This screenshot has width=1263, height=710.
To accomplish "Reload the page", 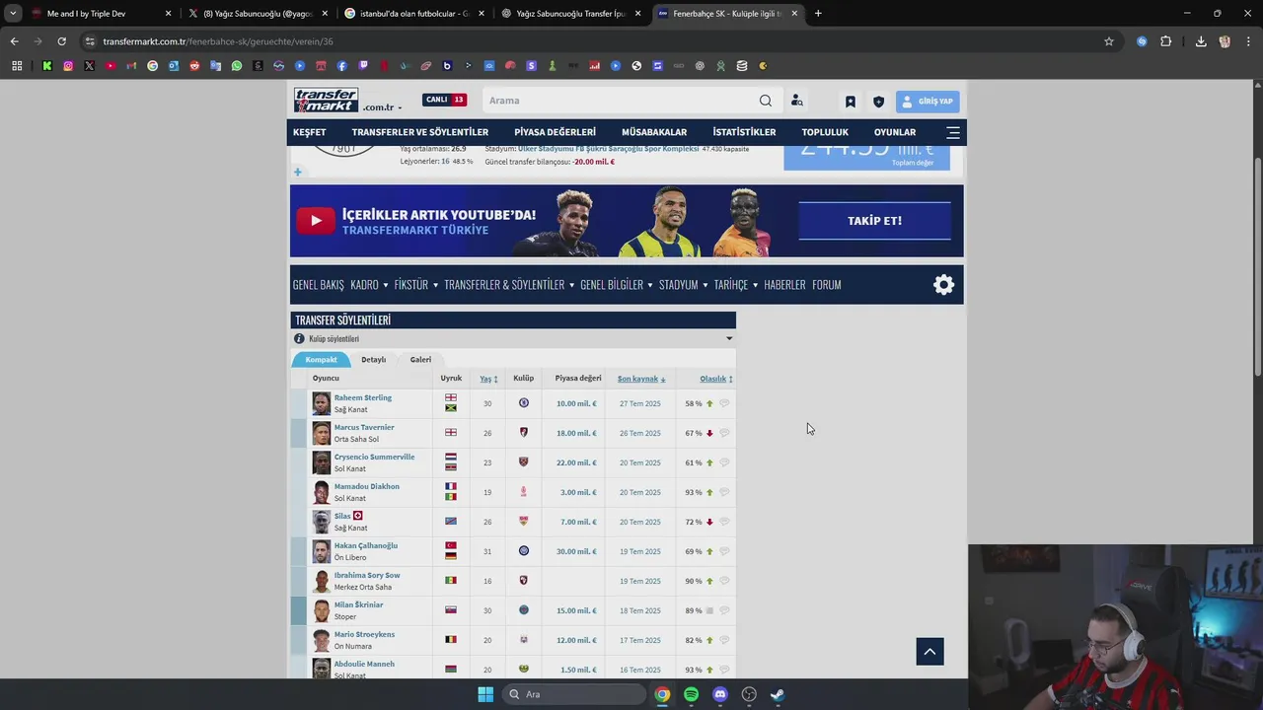I will coord(61,41).
